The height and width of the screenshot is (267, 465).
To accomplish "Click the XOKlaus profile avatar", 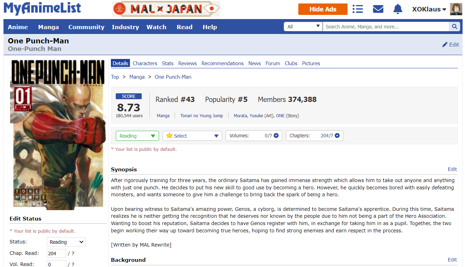I will (456, 9).
